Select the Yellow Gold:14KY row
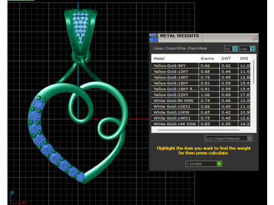This screenshot has height=205, width=274. click(x=201, y=77)
